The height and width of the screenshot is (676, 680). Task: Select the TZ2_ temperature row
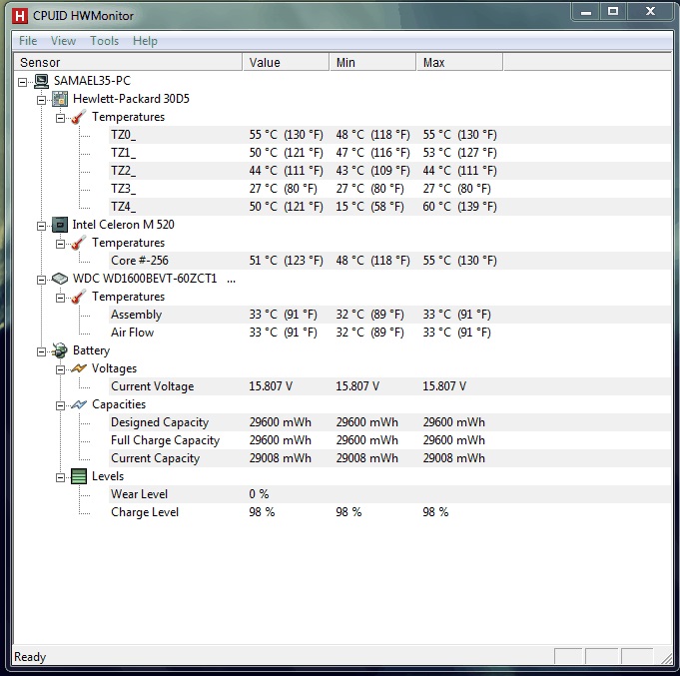coord(389,171)
